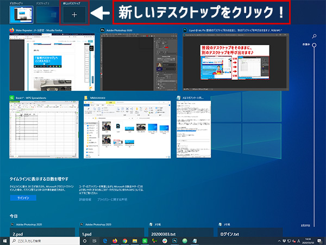Open the 2.psd Photoshop document window preview

[x=236, y=62]
